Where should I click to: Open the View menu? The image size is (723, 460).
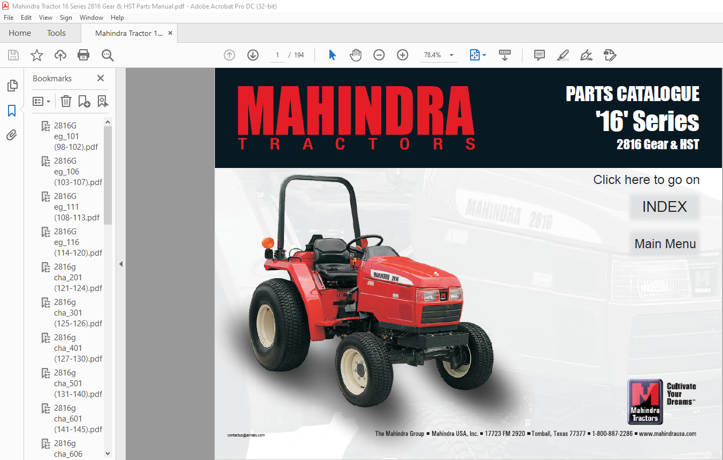pyautogui.click(x=45, y=18)
